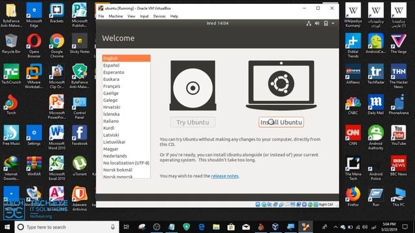Open the Control Panel desktop icon
The height and width of the screenshot is (233, 415).
coord(79,107)
